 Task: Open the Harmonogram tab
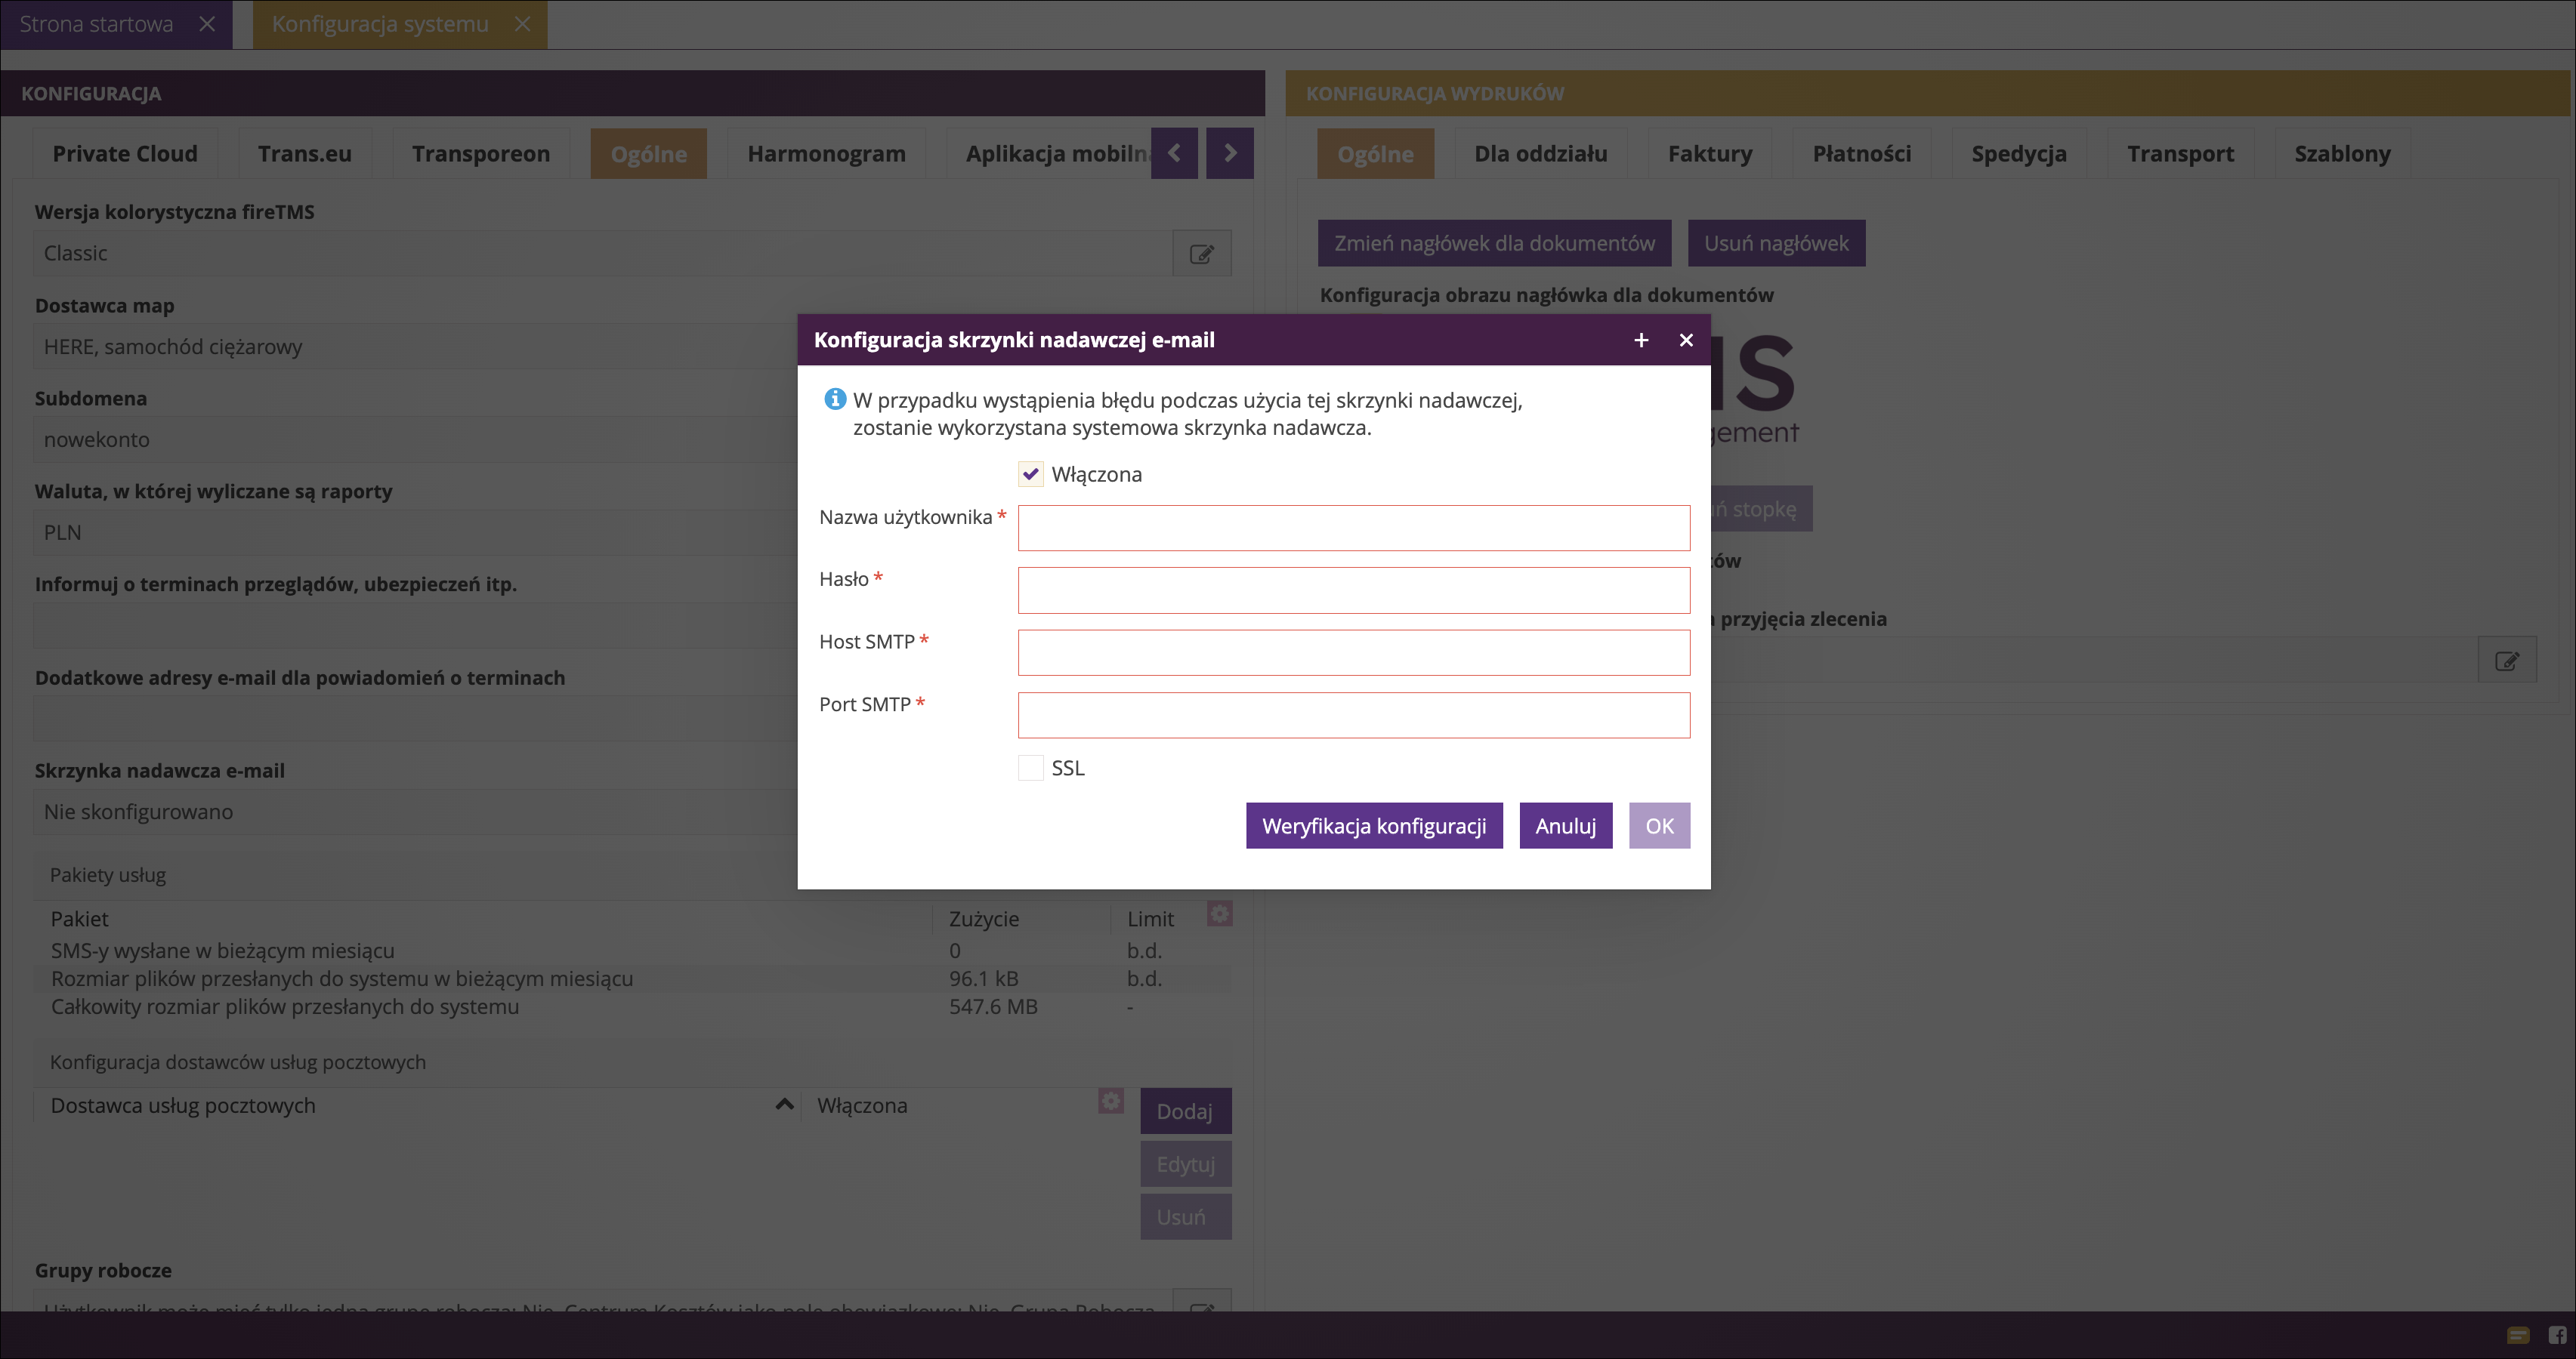tap(827, 154)
